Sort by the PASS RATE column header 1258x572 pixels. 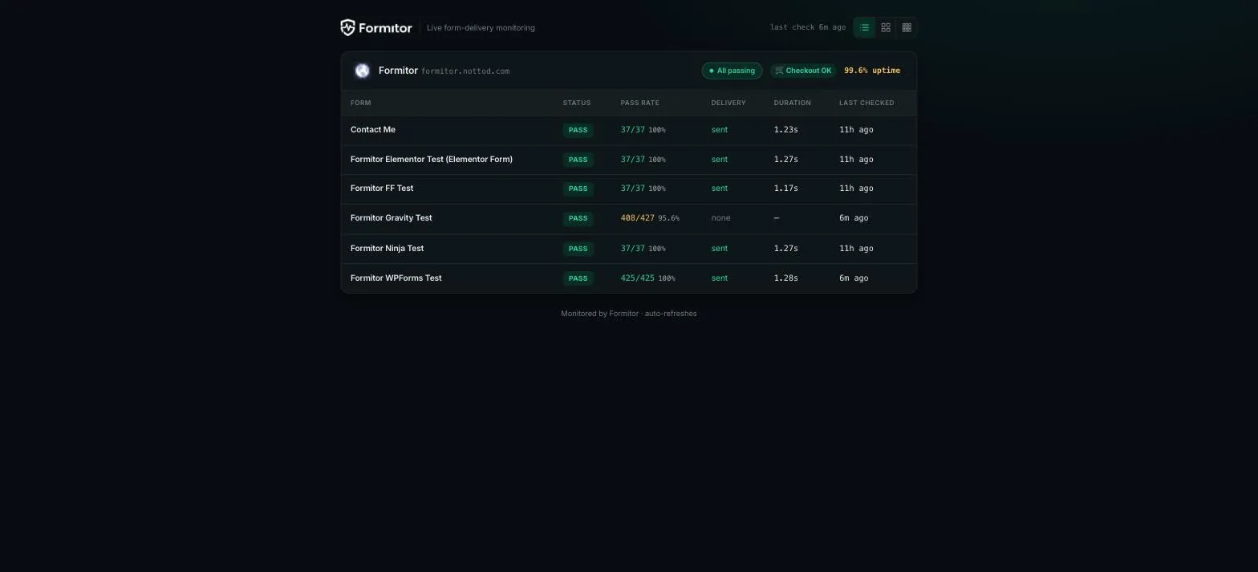click(639, 103)
